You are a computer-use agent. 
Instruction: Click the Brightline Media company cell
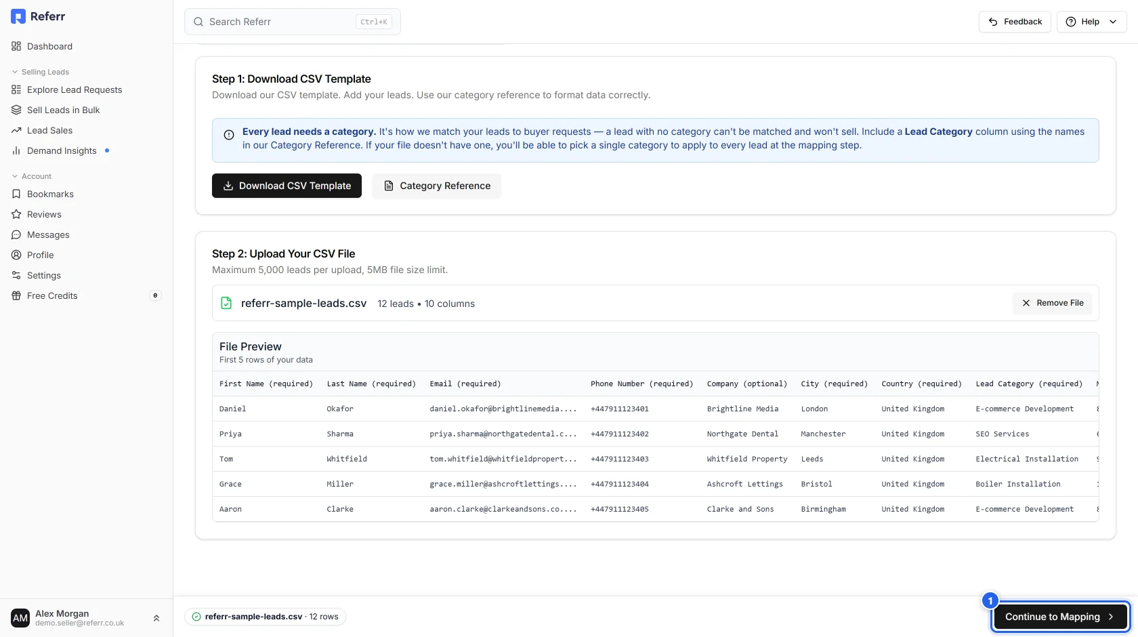pos(742,409)
